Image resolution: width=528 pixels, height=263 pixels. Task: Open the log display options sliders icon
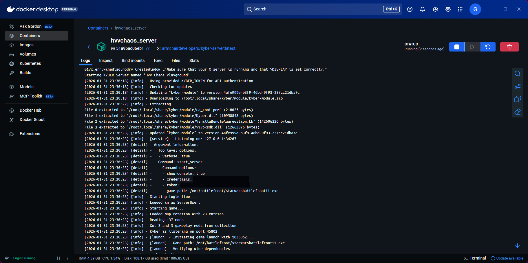click(518, 86)
